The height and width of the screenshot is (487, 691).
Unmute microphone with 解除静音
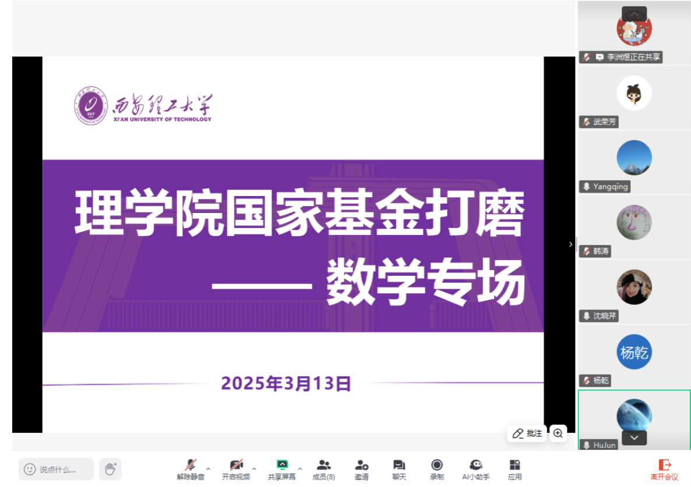191,468
